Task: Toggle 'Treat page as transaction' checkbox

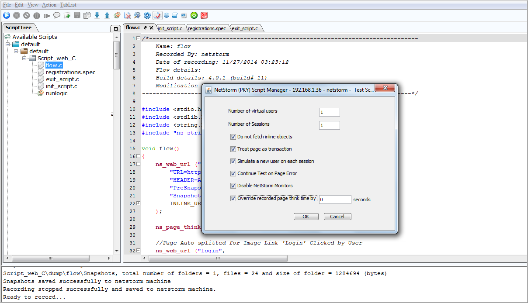Action: [233, 149]
